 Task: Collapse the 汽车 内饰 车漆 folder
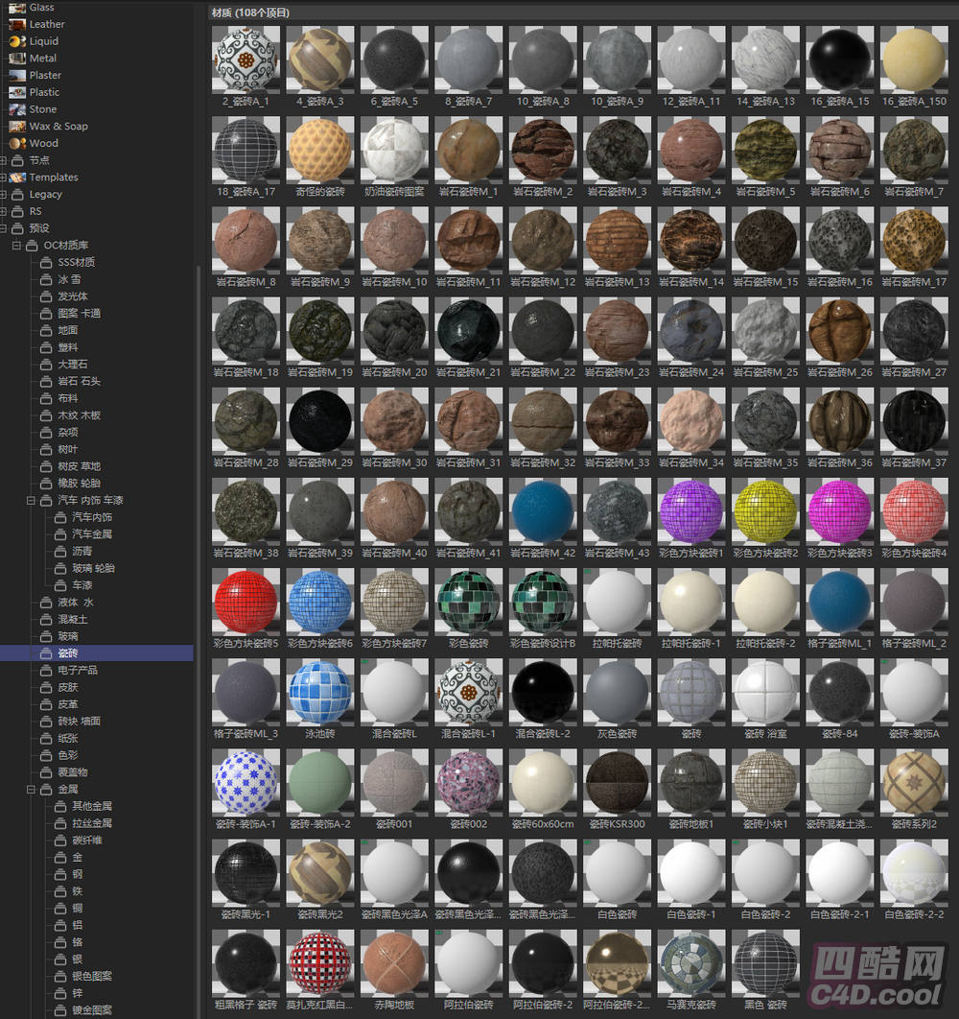pyautogui.click(x=32, y=501)
